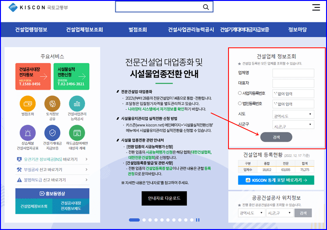Click the 부실공사 신고 tools icon
Viewport: 327px width, 230px height.
19,170
